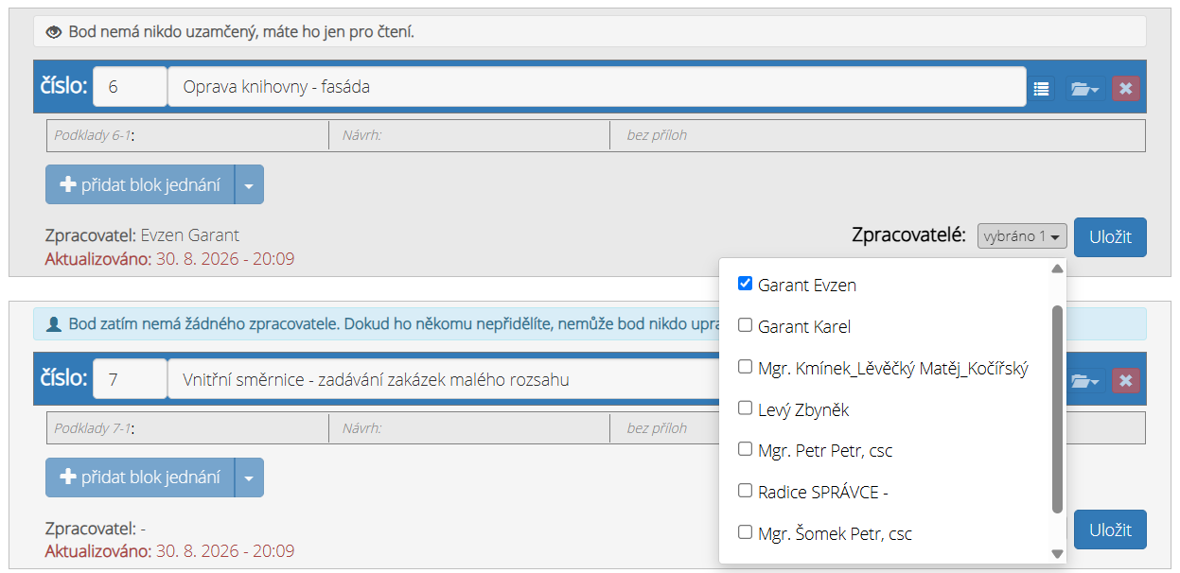This screenshot has width=1180, height=573.
Task: Click 'bez příloh' cell in item 6
Action: [x=878, y=135]
